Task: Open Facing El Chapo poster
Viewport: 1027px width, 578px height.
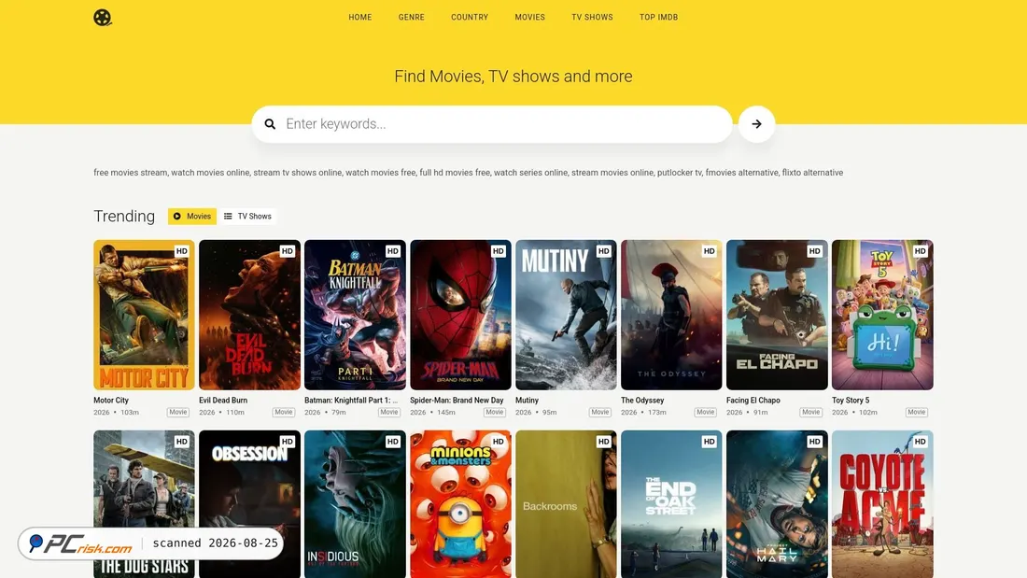Action: click(x=777, y=315)
